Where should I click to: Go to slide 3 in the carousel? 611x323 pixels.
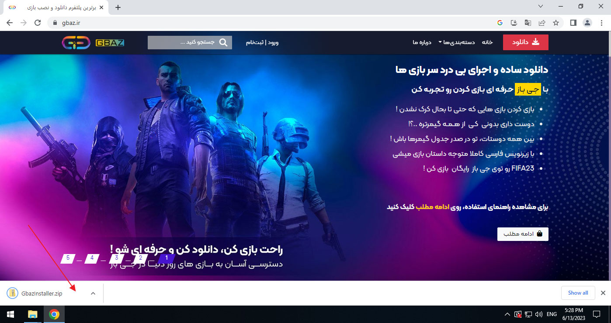click(117, 258)
